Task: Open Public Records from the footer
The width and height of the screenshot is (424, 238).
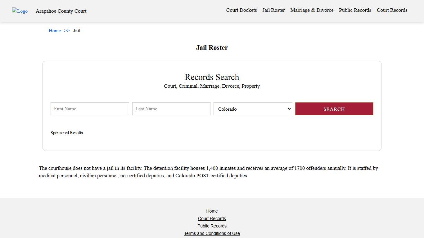Action: [212, 226]
